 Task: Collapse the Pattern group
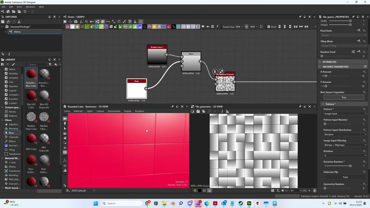323,104
